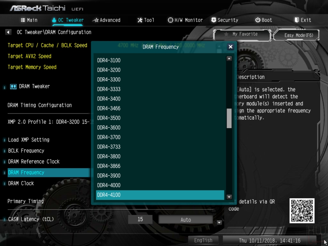Screen dimensions: 328x246
Task: Click the QR code image
Action: point(302,210)
